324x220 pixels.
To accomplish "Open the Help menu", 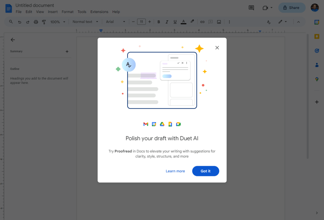I will coord(116,12).
